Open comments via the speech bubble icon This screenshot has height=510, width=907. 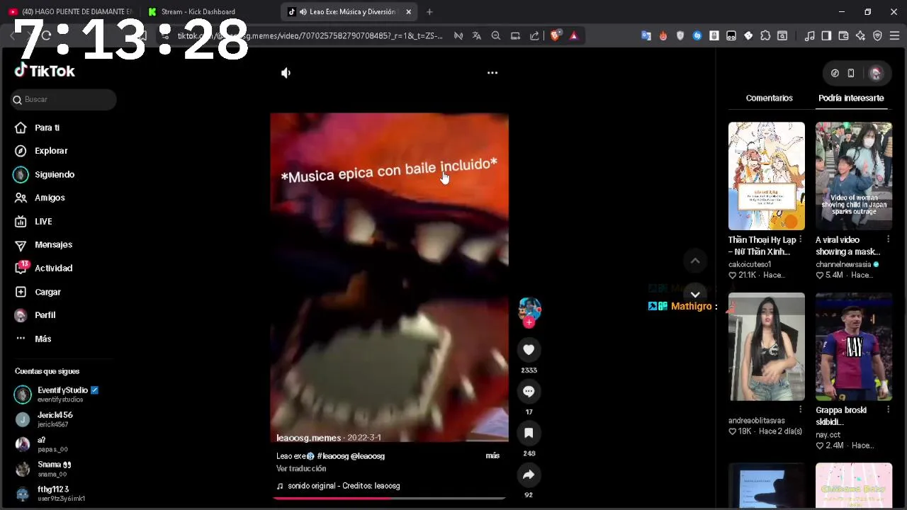click(x=529, y=391)
